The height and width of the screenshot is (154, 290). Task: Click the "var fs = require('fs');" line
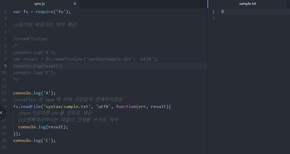click(x=42, y=12)
